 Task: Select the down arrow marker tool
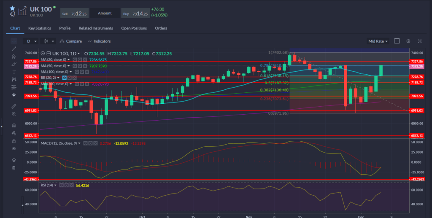point(14,95)
